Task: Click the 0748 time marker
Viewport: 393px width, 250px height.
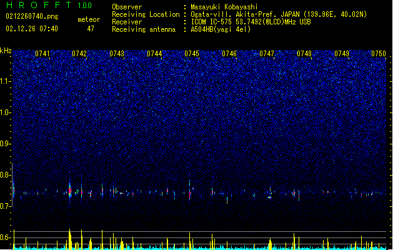Action: pyautogui.click(x=304, y=54)
